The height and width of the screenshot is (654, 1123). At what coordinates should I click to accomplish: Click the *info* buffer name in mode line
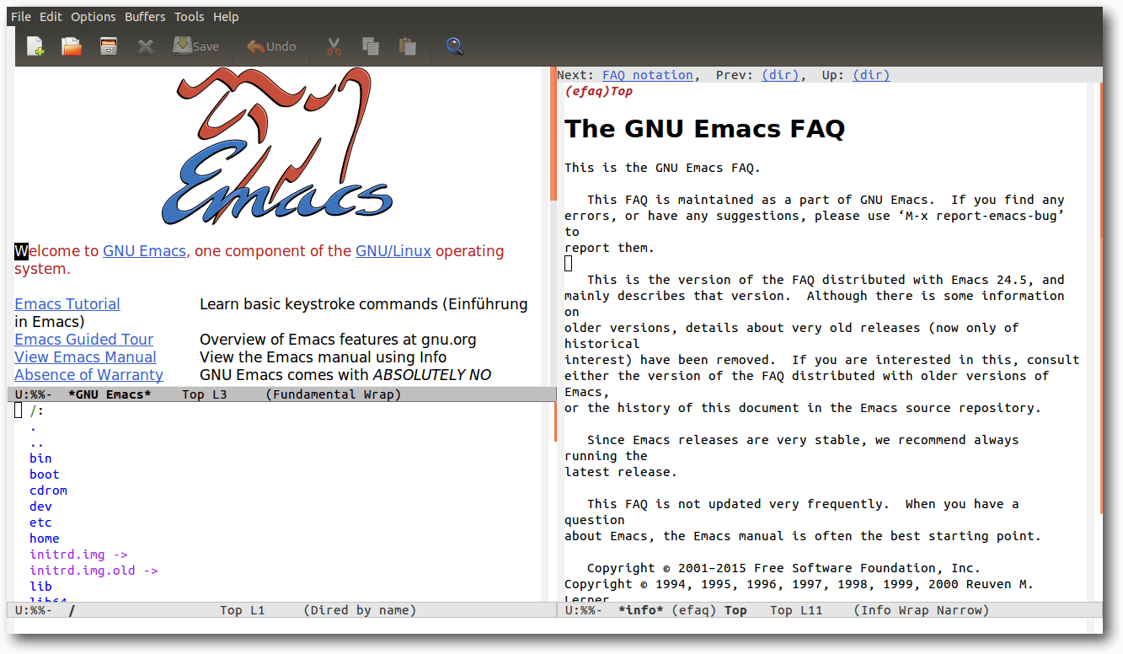tap(640, 610)
